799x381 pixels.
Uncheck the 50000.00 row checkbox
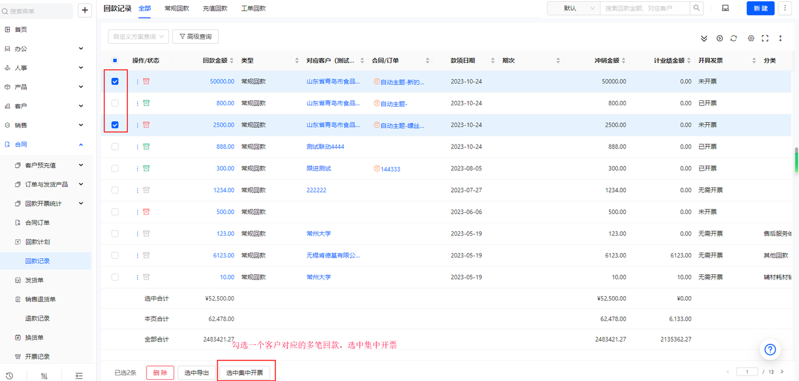tap(115, 81)
